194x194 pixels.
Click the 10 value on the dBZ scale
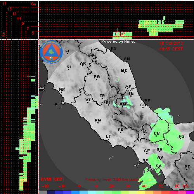point(95,186)
